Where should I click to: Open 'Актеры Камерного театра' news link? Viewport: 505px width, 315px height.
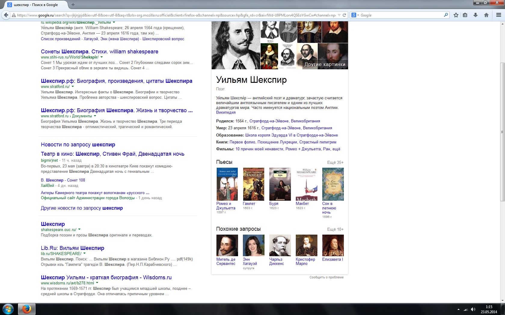click(x=95, y=193)
